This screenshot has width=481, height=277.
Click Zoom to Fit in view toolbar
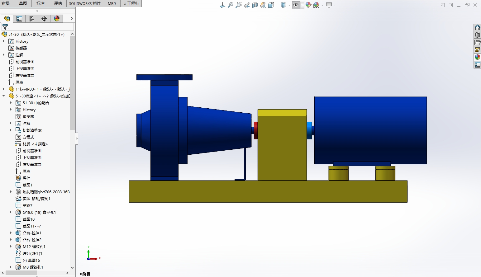pyautogui.click(x=231, y=5)
